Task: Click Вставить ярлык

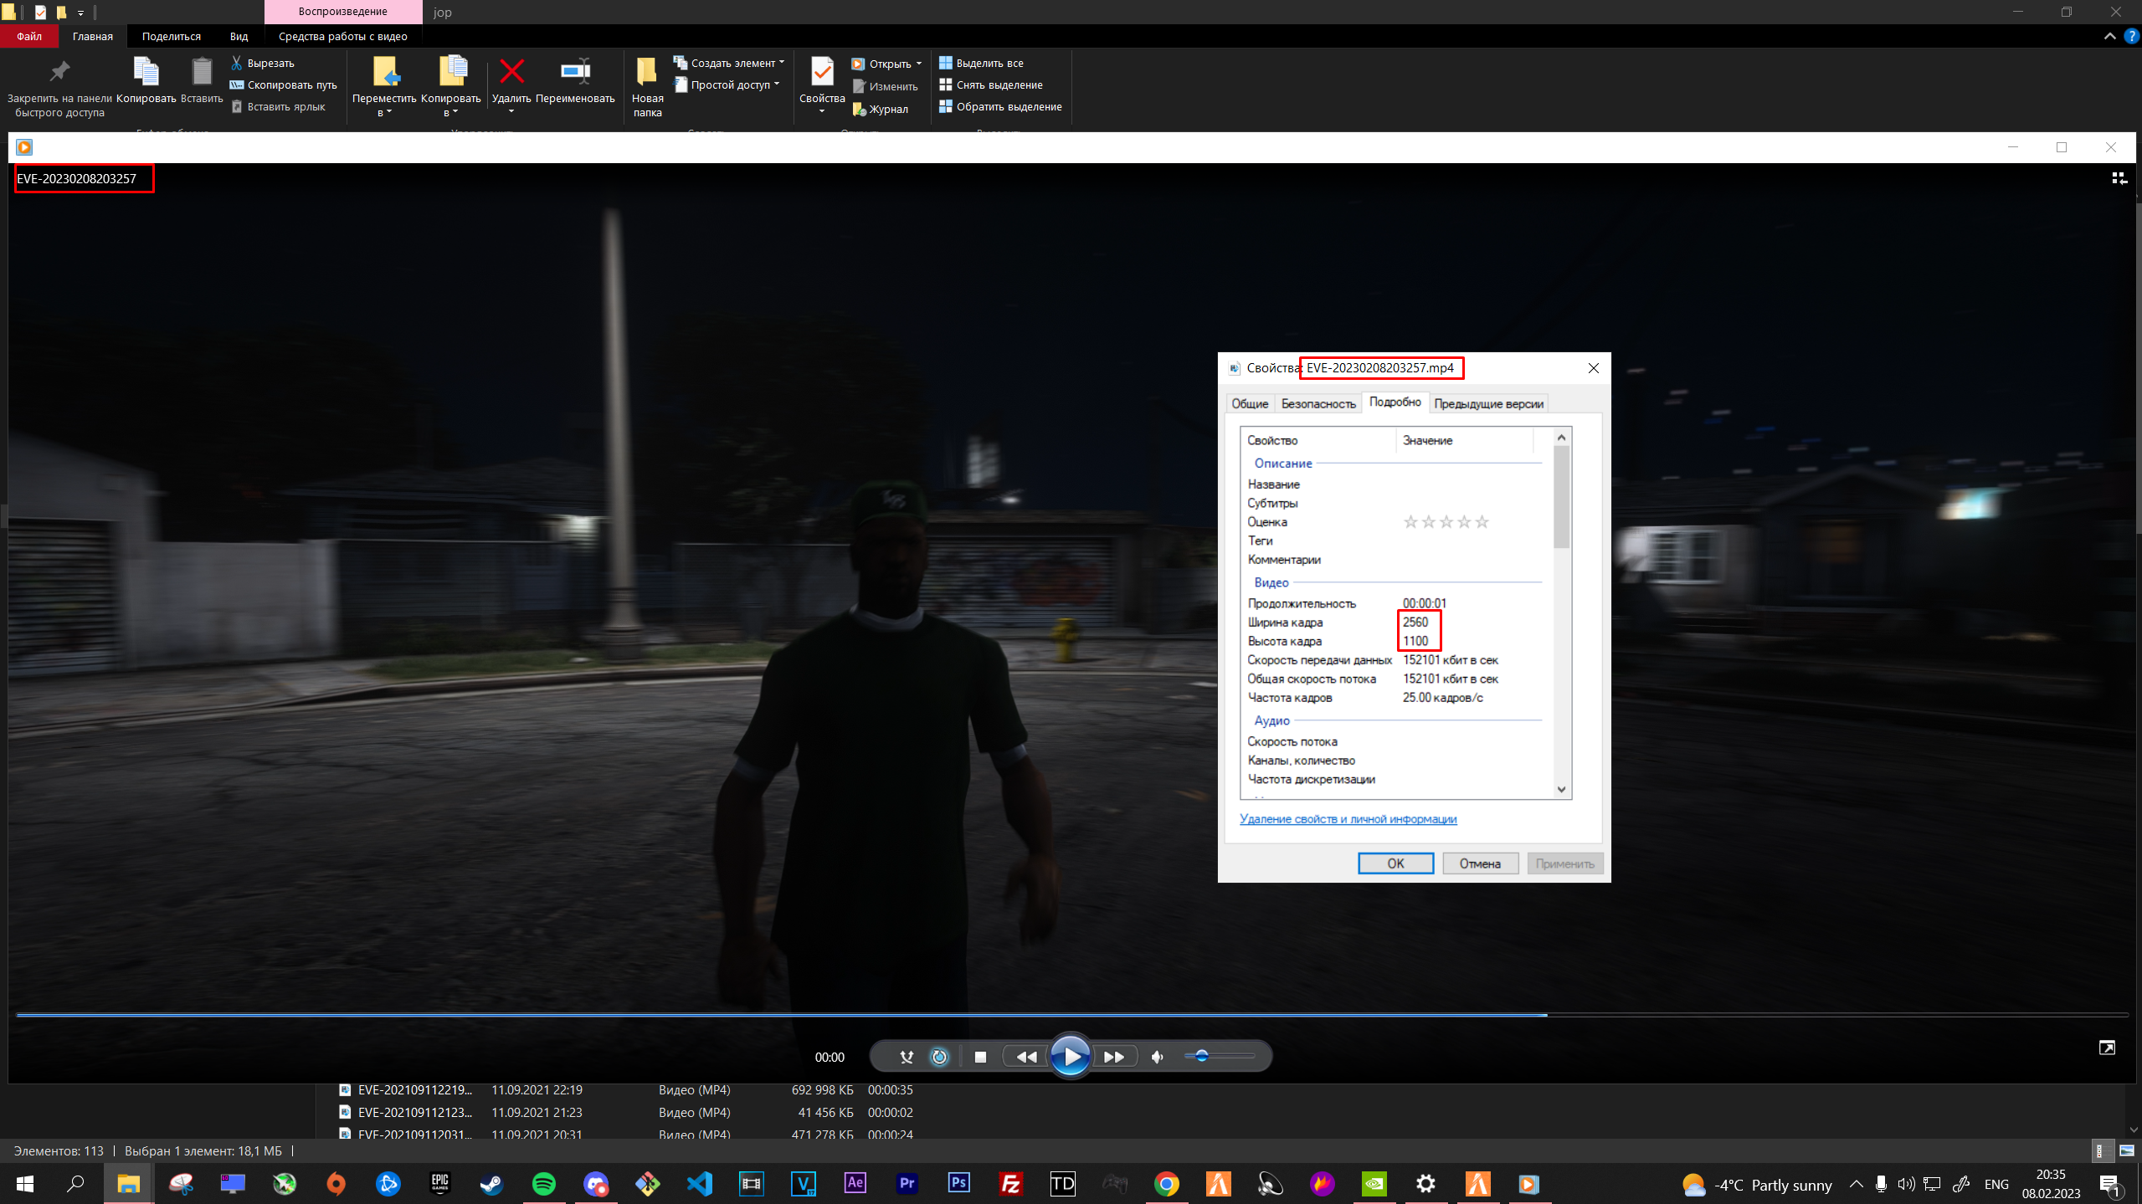Action: pyautogui.click(x=278, y=106)
